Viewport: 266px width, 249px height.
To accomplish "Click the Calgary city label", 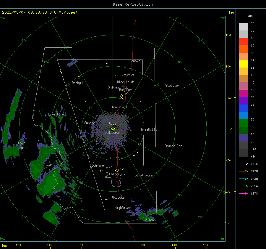I will [115, 174].
